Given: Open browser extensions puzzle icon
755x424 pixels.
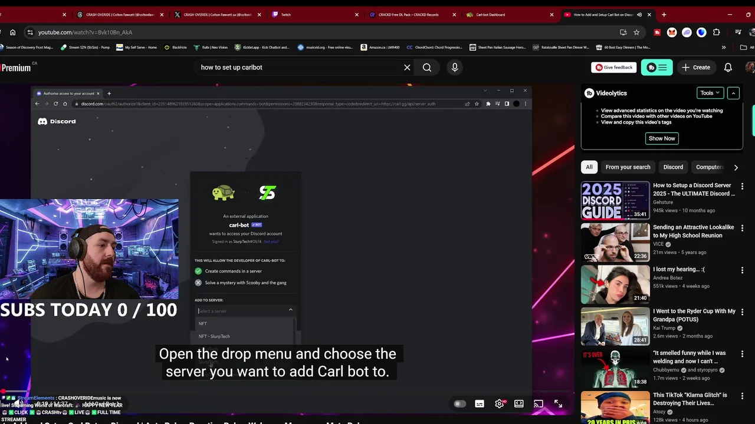Looking at the screenshot, I should coord(717,32).
